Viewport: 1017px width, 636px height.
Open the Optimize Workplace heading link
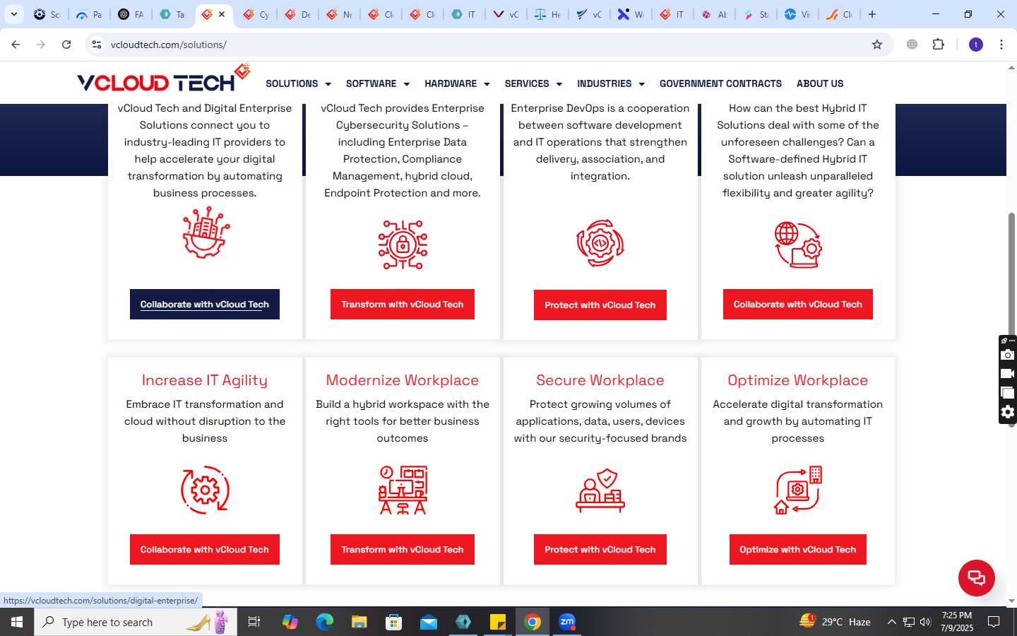pyautogui.click(x=798, y=380)
